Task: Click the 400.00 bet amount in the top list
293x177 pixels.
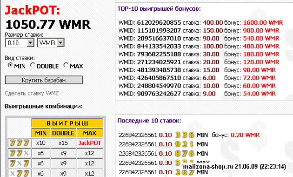Action: pos(213,23)
